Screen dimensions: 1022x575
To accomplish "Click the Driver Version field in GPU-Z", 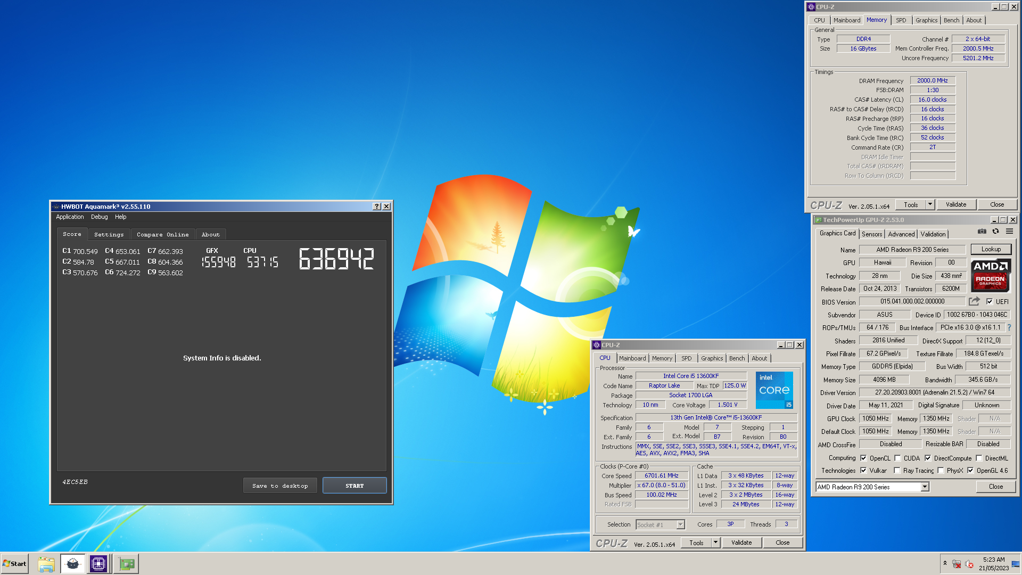I will point(935,392).
